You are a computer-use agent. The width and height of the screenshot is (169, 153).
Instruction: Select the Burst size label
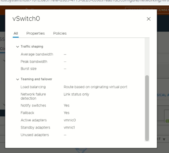tap(28, 69)
